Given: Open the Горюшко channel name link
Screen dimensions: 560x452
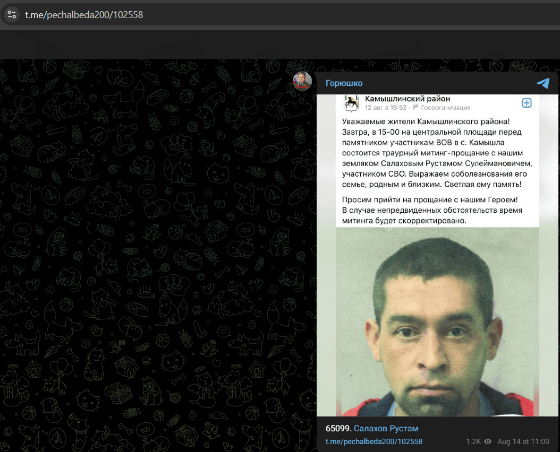Looking at the screenshot, I should (344, 83).
